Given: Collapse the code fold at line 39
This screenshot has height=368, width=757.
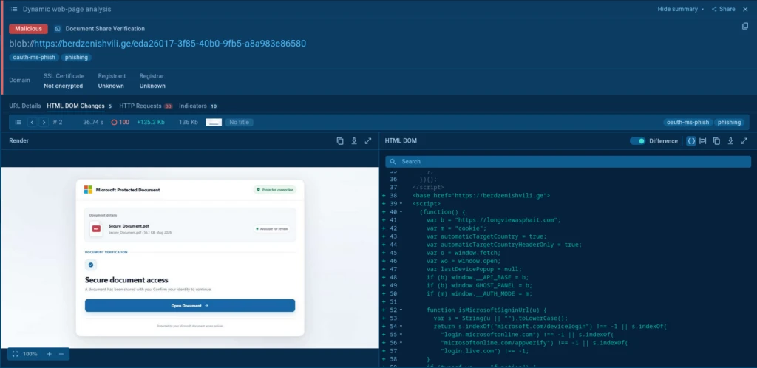Looking at the screenshot, I should (x=401, y=204).
